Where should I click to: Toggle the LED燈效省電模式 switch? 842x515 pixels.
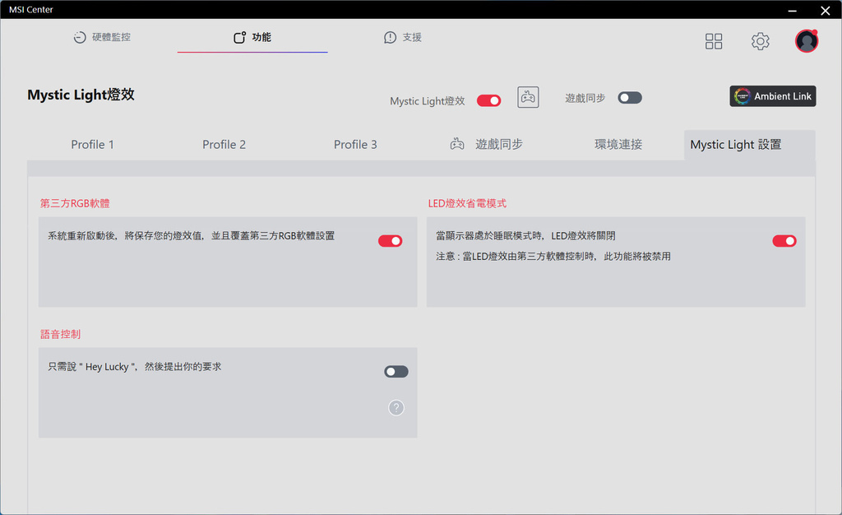click(784, 240)
